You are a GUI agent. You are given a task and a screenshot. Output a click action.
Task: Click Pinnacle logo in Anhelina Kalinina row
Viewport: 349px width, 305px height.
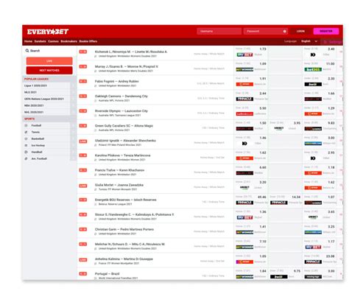tap(313, 262)
